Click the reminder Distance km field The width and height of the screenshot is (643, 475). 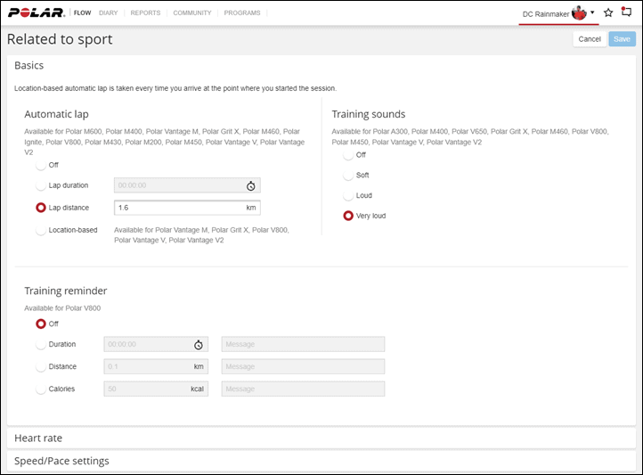pos(156,366)
